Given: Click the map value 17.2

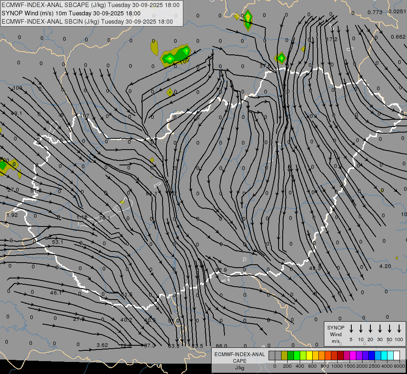Looking at the screenshot, I should tap(332, 39).
